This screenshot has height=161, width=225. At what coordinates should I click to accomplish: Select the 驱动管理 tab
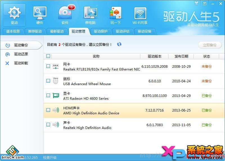[x=78, y=31]
